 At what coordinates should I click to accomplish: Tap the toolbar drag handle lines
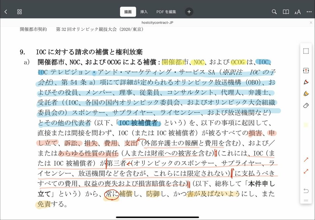306,200
